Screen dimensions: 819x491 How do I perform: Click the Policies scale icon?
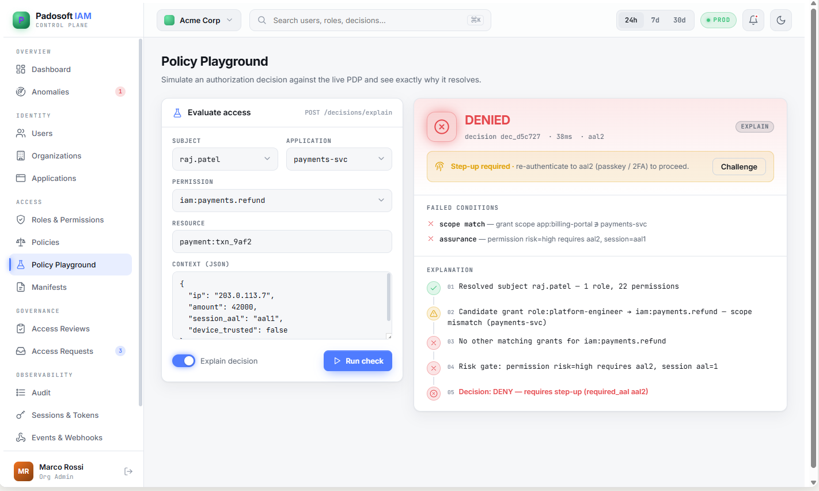(x=21, y=242)
